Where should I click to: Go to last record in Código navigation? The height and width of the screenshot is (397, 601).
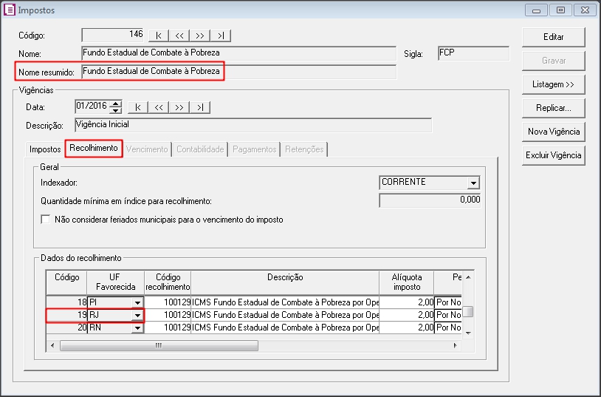[x=221, y=35]
